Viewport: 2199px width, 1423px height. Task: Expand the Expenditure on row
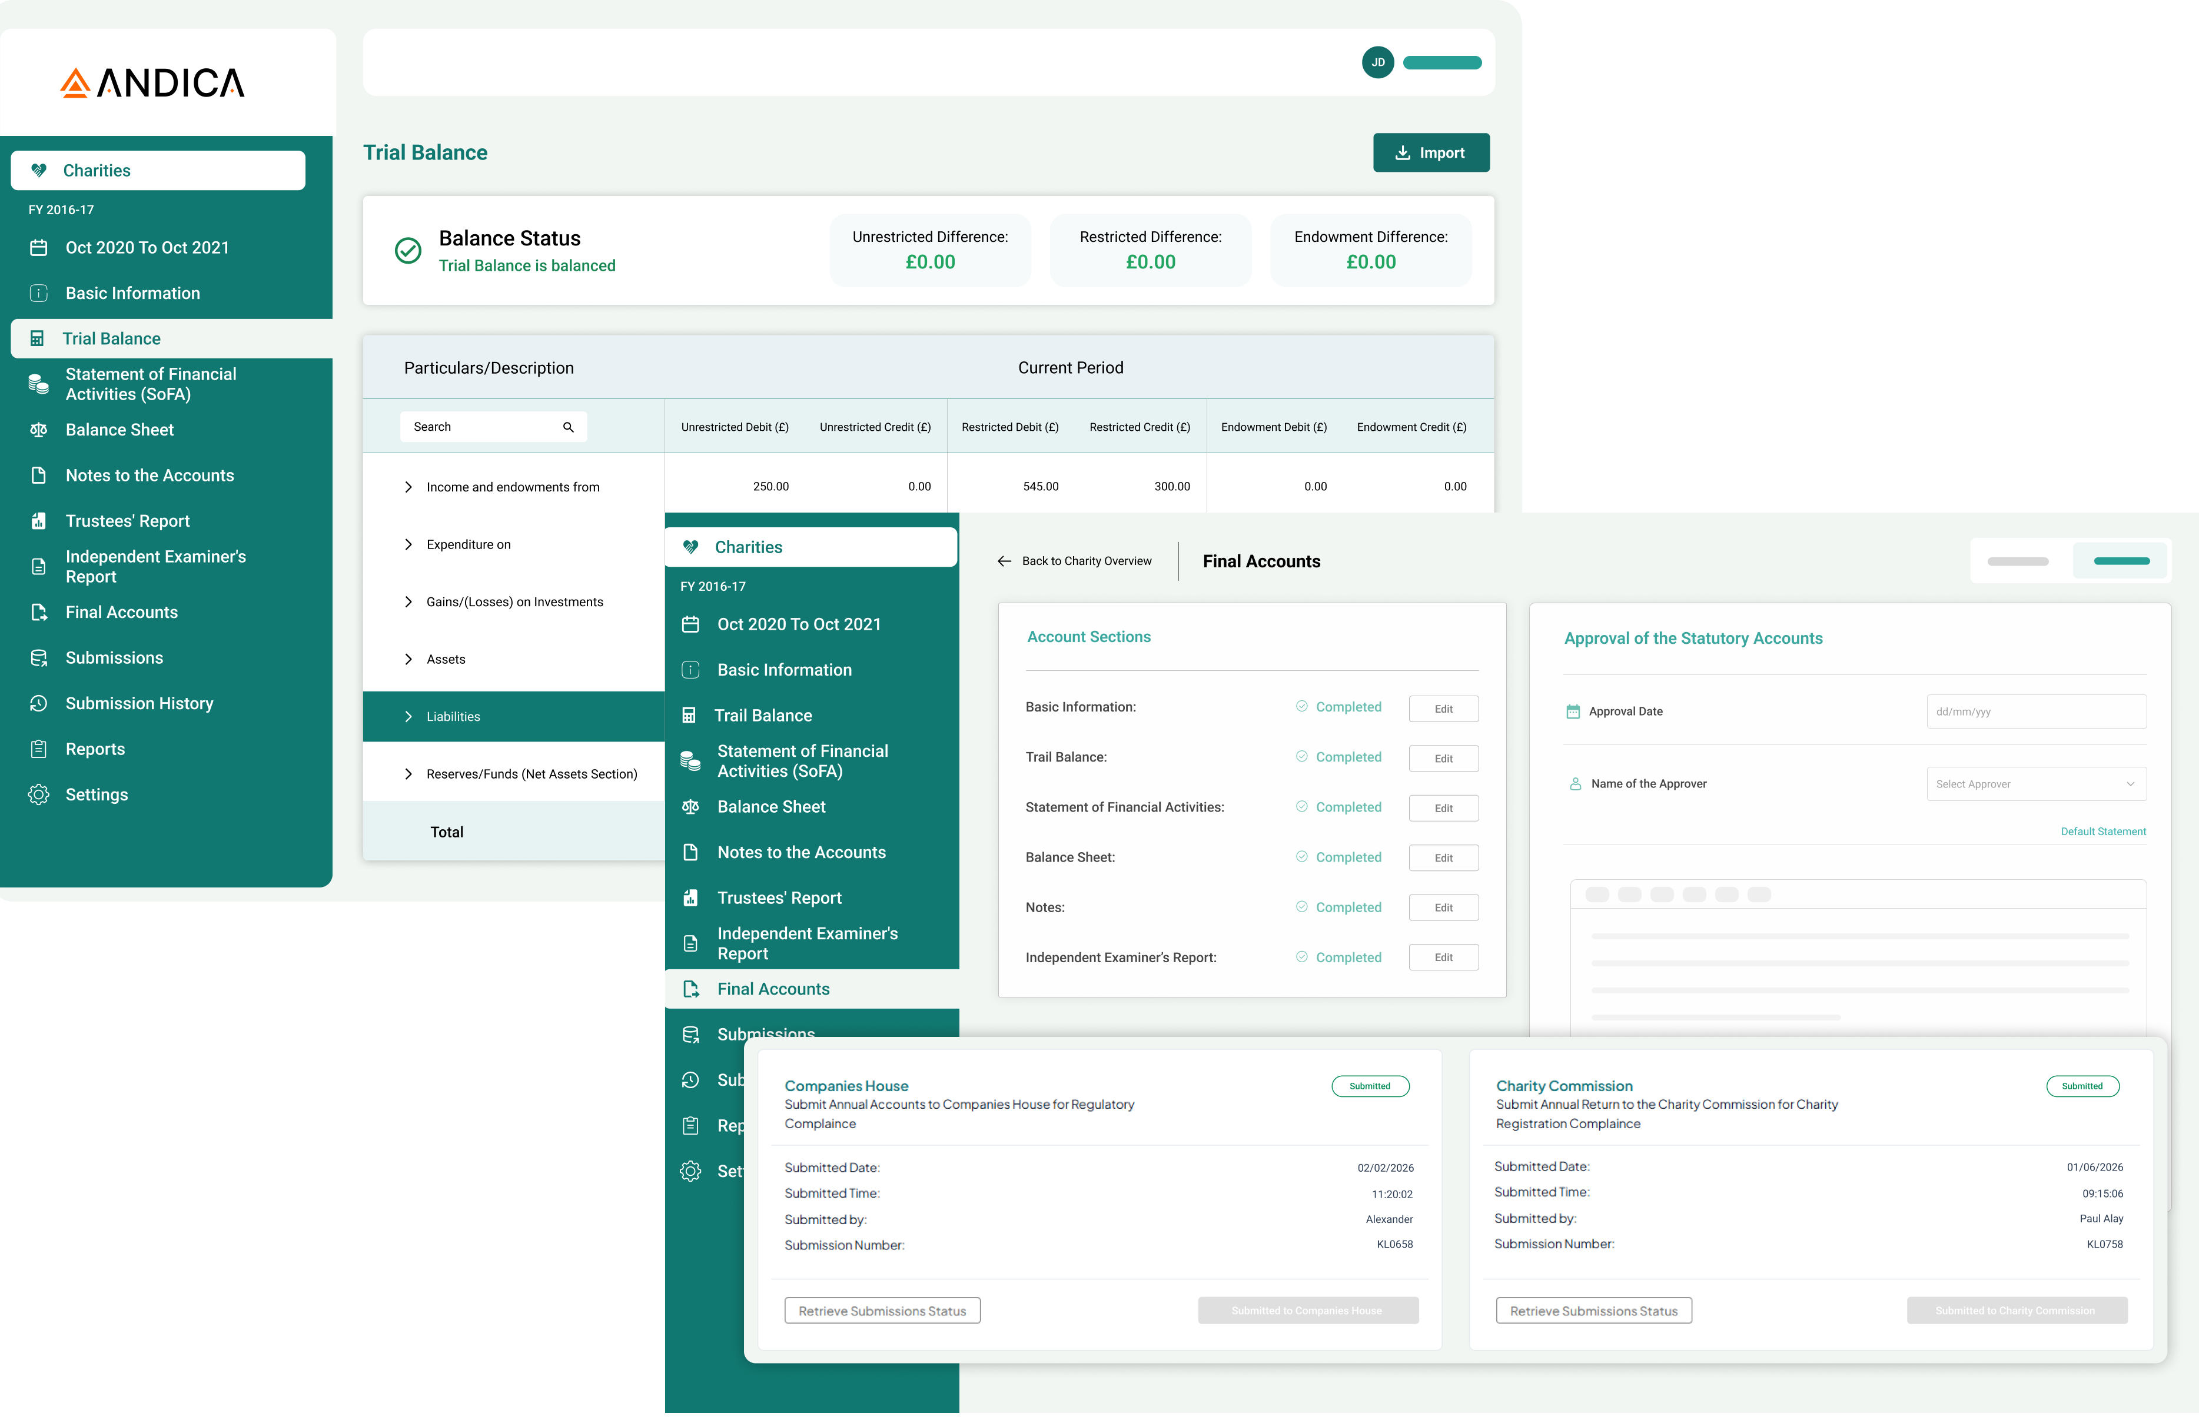(x=408, y=545)
